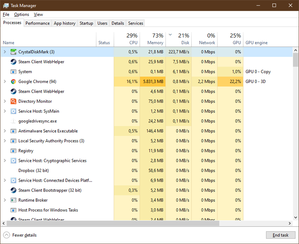The width and height of the screenshot is (299, 244).
Task: Select the Registry process icon
Action: [x=13, y=150]
